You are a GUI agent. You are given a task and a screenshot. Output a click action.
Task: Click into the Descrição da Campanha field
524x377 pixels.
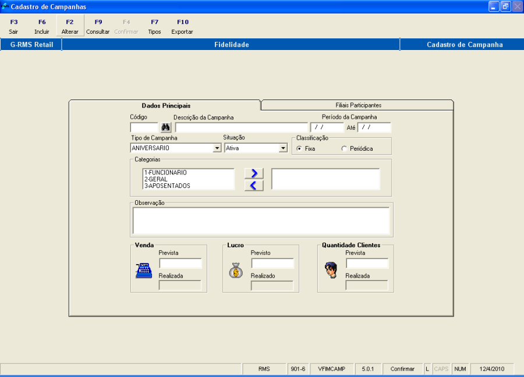[241, 127]
